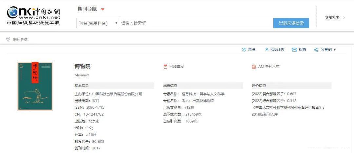Open the 刊名(曾用刊名) search field dropdown
Screen dimensions: 354x153
98,23
